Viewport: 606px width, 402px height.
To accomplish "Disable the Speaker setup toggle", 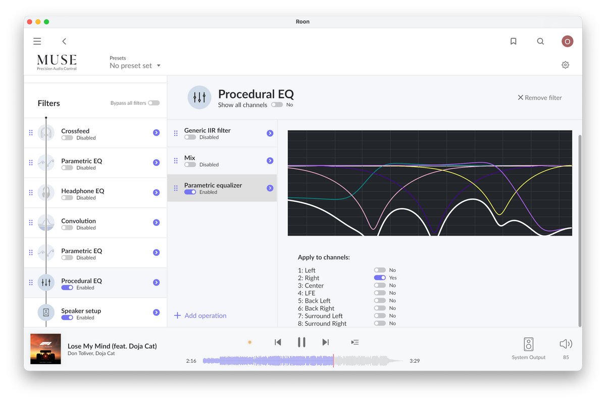I will click(x=67, y=318).
